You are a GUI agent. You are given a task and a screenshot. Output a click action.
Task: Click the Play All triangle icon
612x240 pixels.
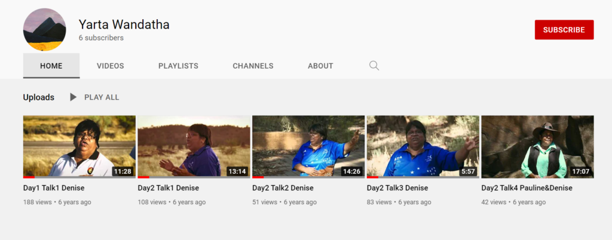73,97
